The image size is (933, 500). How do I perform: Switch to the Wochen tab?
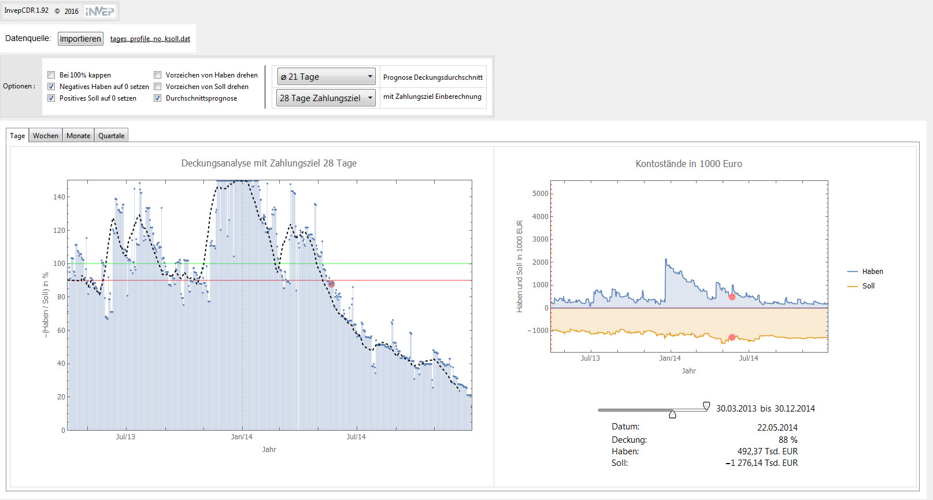click(45, 136)
